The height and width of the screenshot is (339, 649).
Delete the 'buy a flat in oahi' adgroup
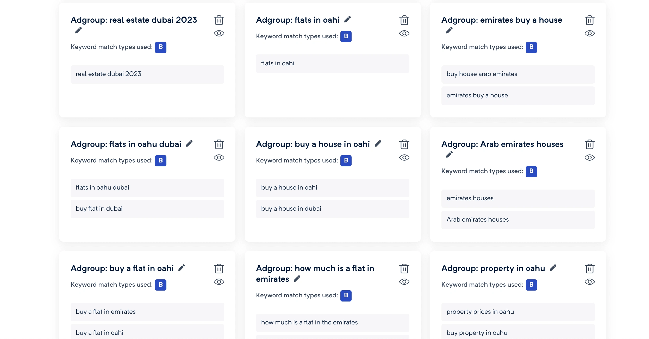[219, 268]
